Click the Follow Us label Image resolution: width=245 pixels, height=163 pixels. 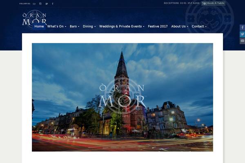click(x=24, y=4)
